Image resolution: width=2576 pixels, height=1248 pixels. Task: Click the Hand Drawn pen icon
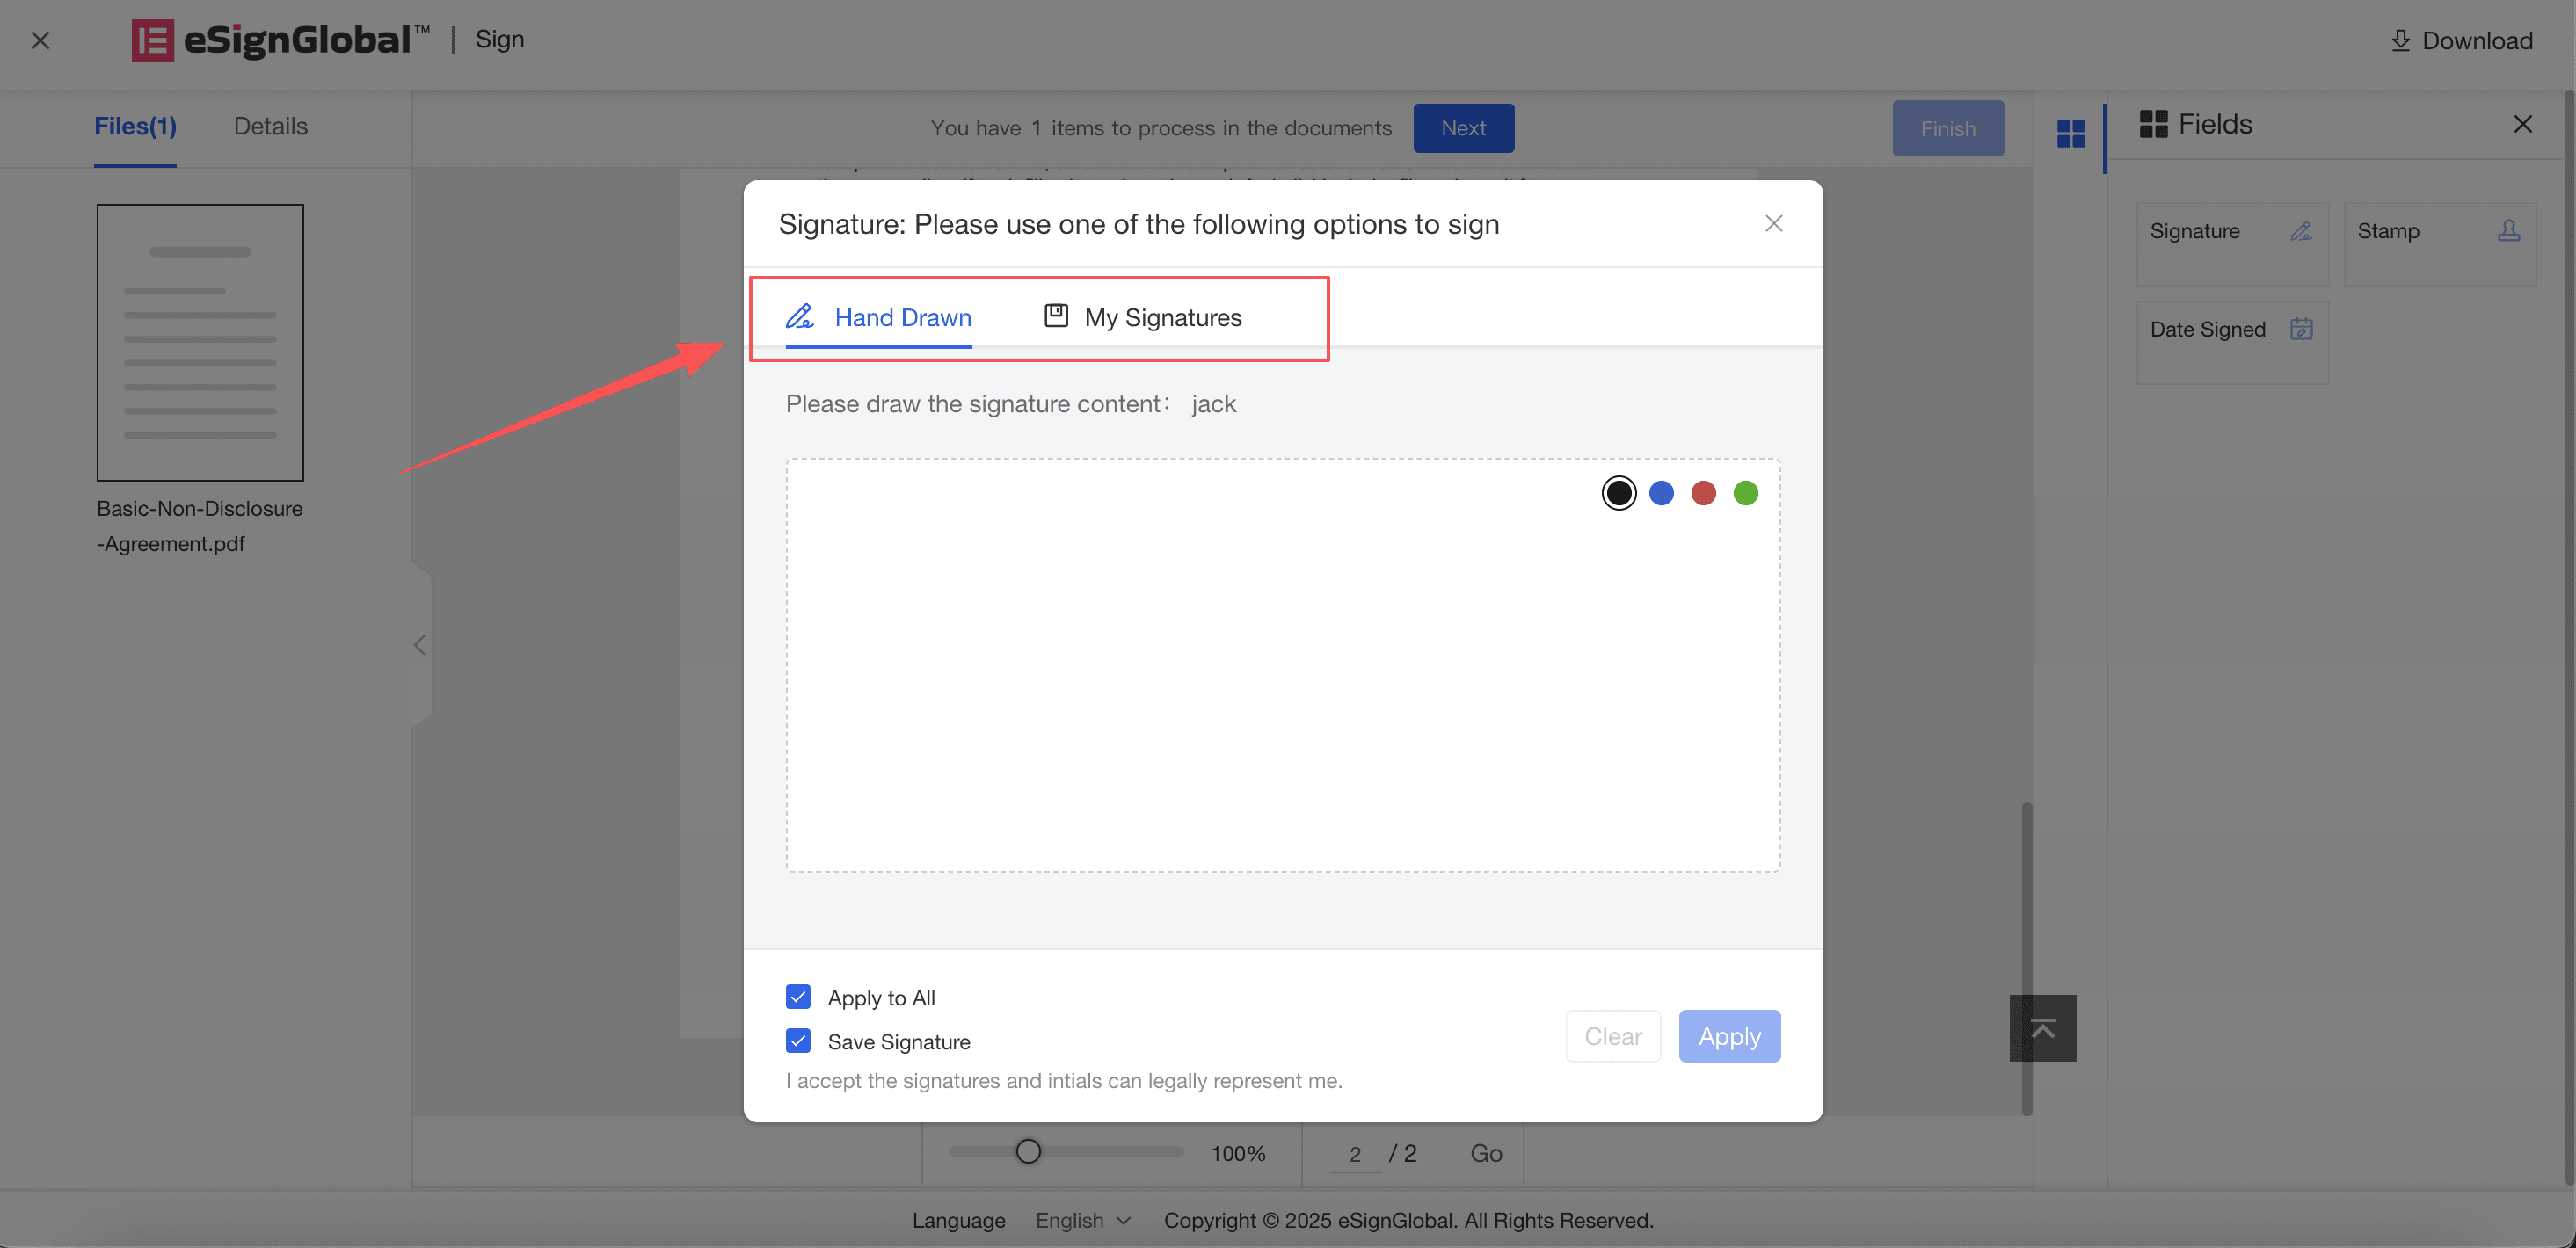799,316
